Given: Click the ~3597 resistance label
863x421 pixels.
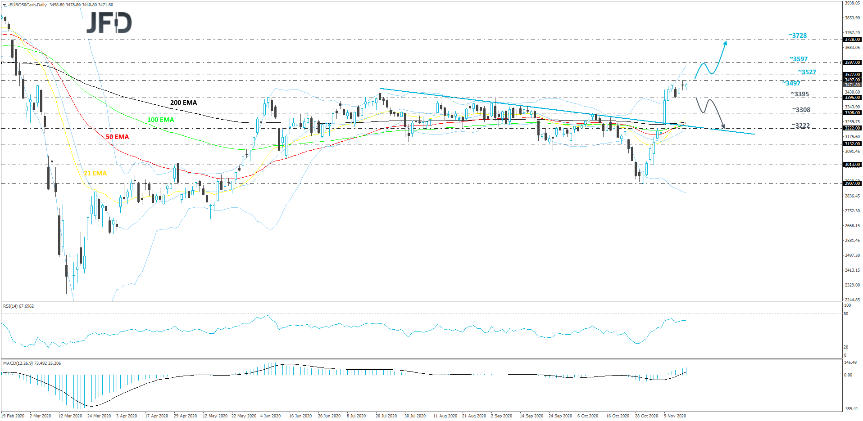Looking at the screenshot, I should (799, 59).
